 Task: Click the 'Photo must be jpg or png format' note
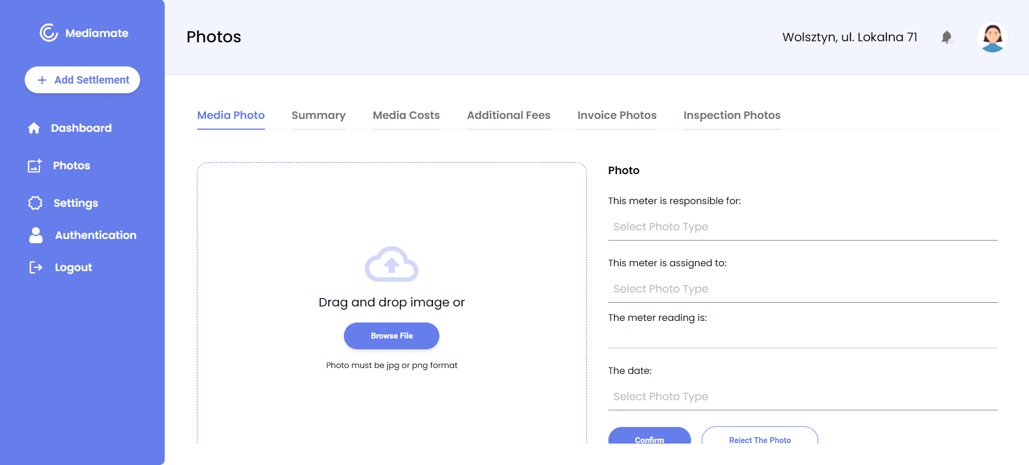392,365
